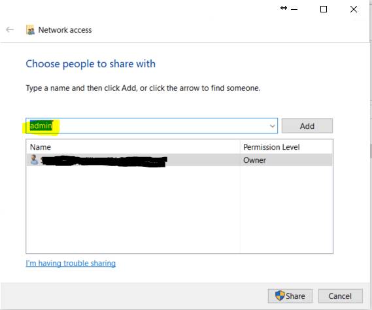Maximize the Network access window

324,9
